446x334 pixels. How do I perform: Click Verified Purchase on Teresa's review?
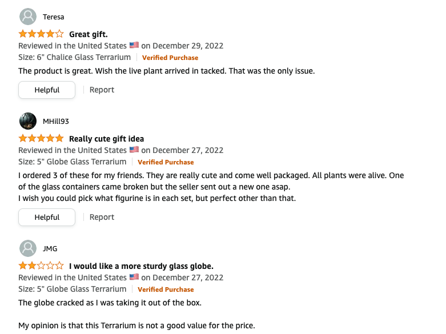coord(170,58)
